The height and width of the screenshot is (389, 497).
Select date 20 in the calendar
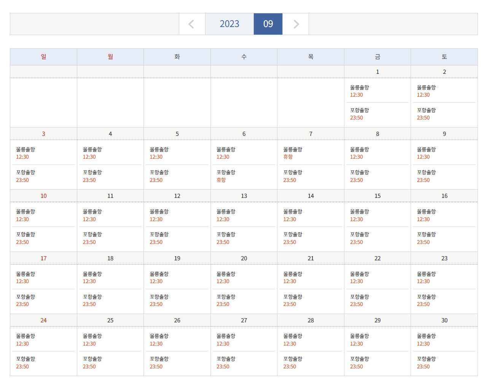click(244, 258)
